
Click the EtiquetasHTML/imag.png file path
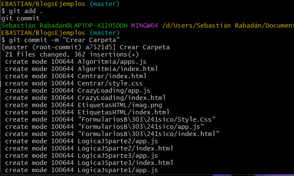(120, 105)
